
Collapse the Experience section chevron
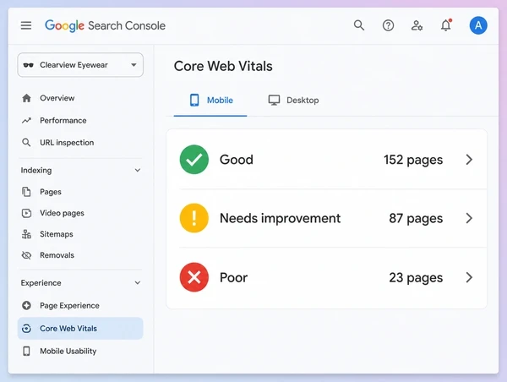pos(138,283)
